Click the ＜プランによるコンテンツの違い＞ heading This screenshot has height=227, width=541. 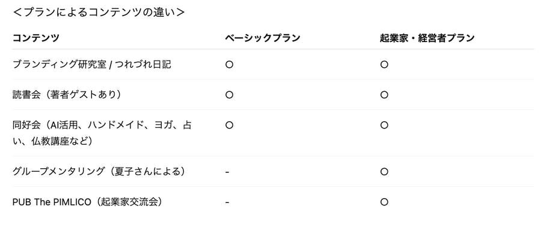pyautogui.click(x=99, y=13)
